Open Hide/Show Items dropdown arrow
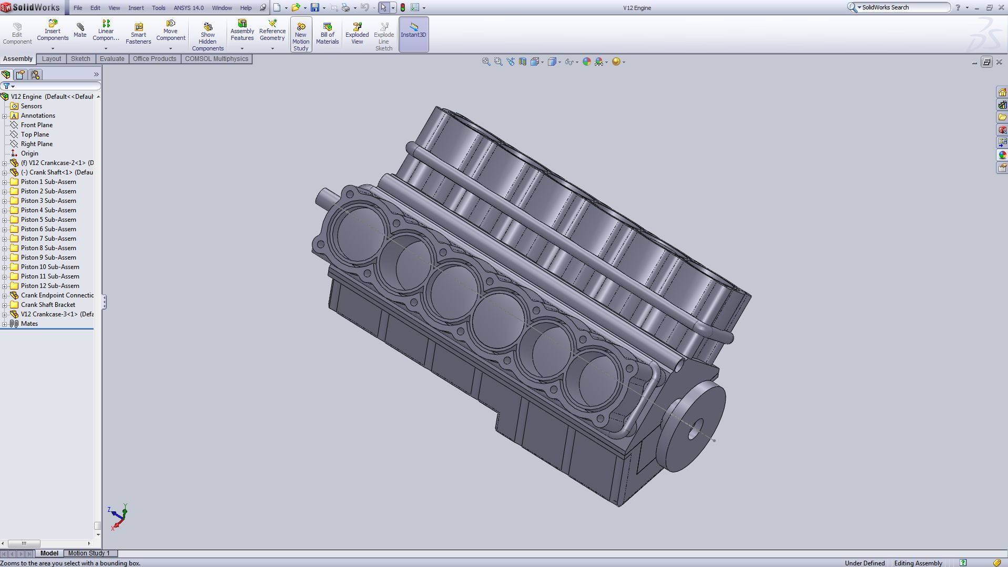1008x567 pixels. (577, 62)
